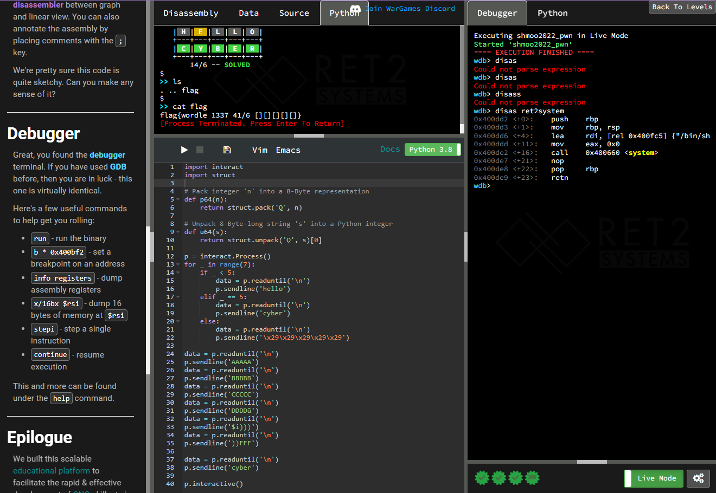This screenshot has height=493, width=716.
Task: Open the Join WarGames Discord link
Action: point(410,9)
